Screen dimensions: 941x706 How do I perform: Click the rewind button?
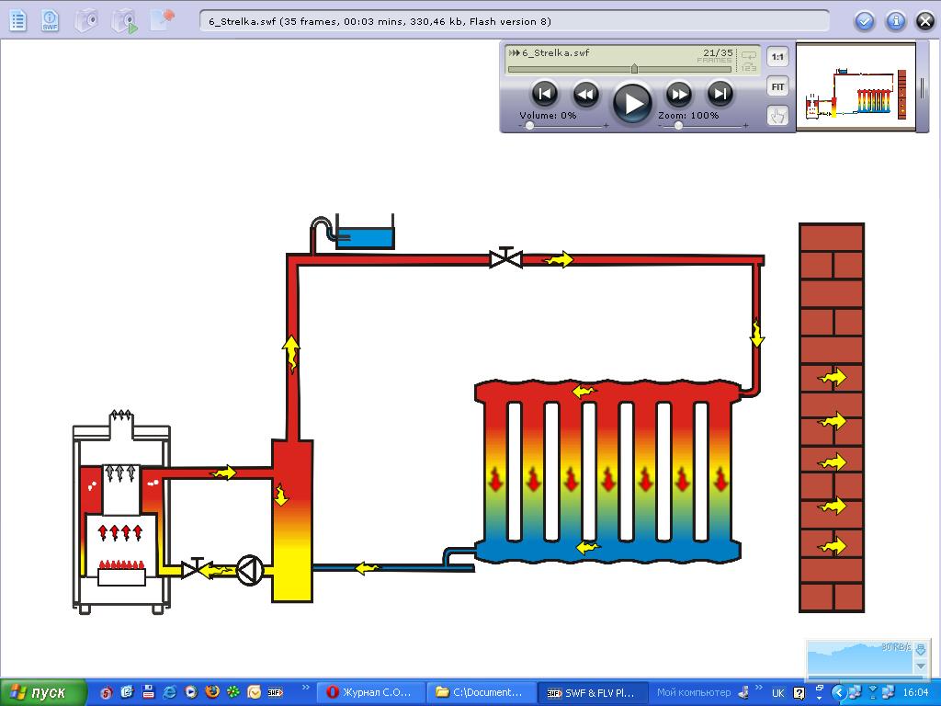[585, 93]
